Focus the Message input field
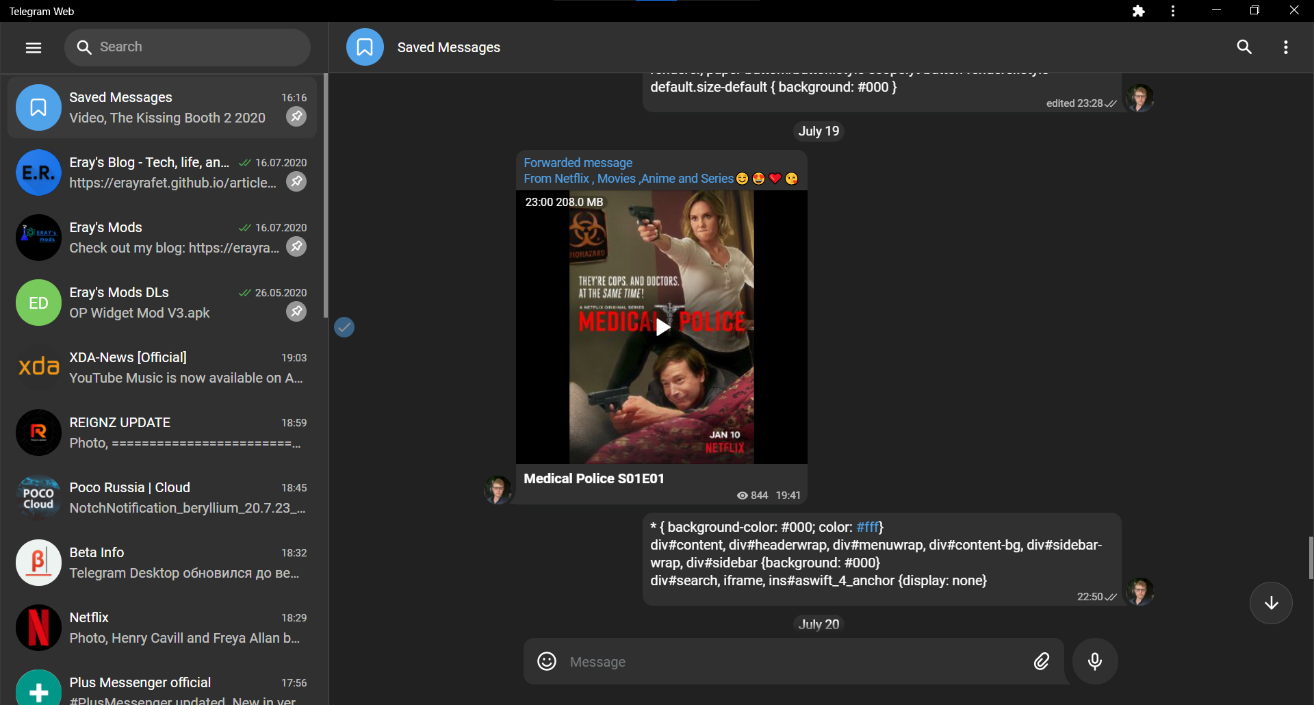The height and width of the screenshot is (705, 1314). 753,661
